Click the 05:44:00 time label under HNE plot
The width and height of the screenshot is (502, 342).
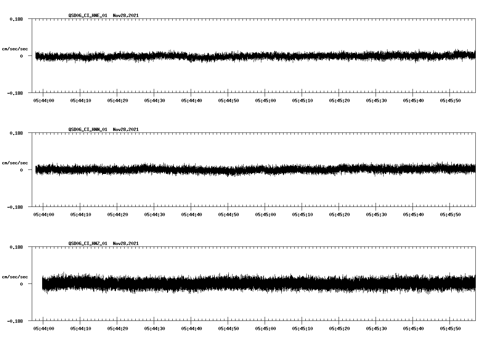click(44, 101)
